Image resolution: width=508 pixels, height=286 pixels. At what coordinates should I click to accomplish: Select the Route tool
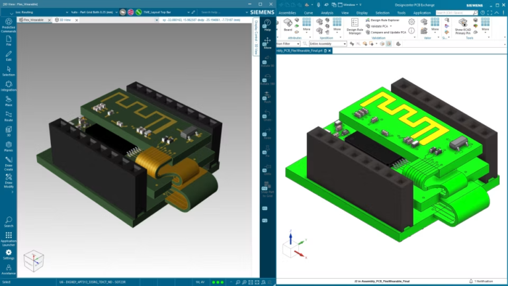point(9,116)
